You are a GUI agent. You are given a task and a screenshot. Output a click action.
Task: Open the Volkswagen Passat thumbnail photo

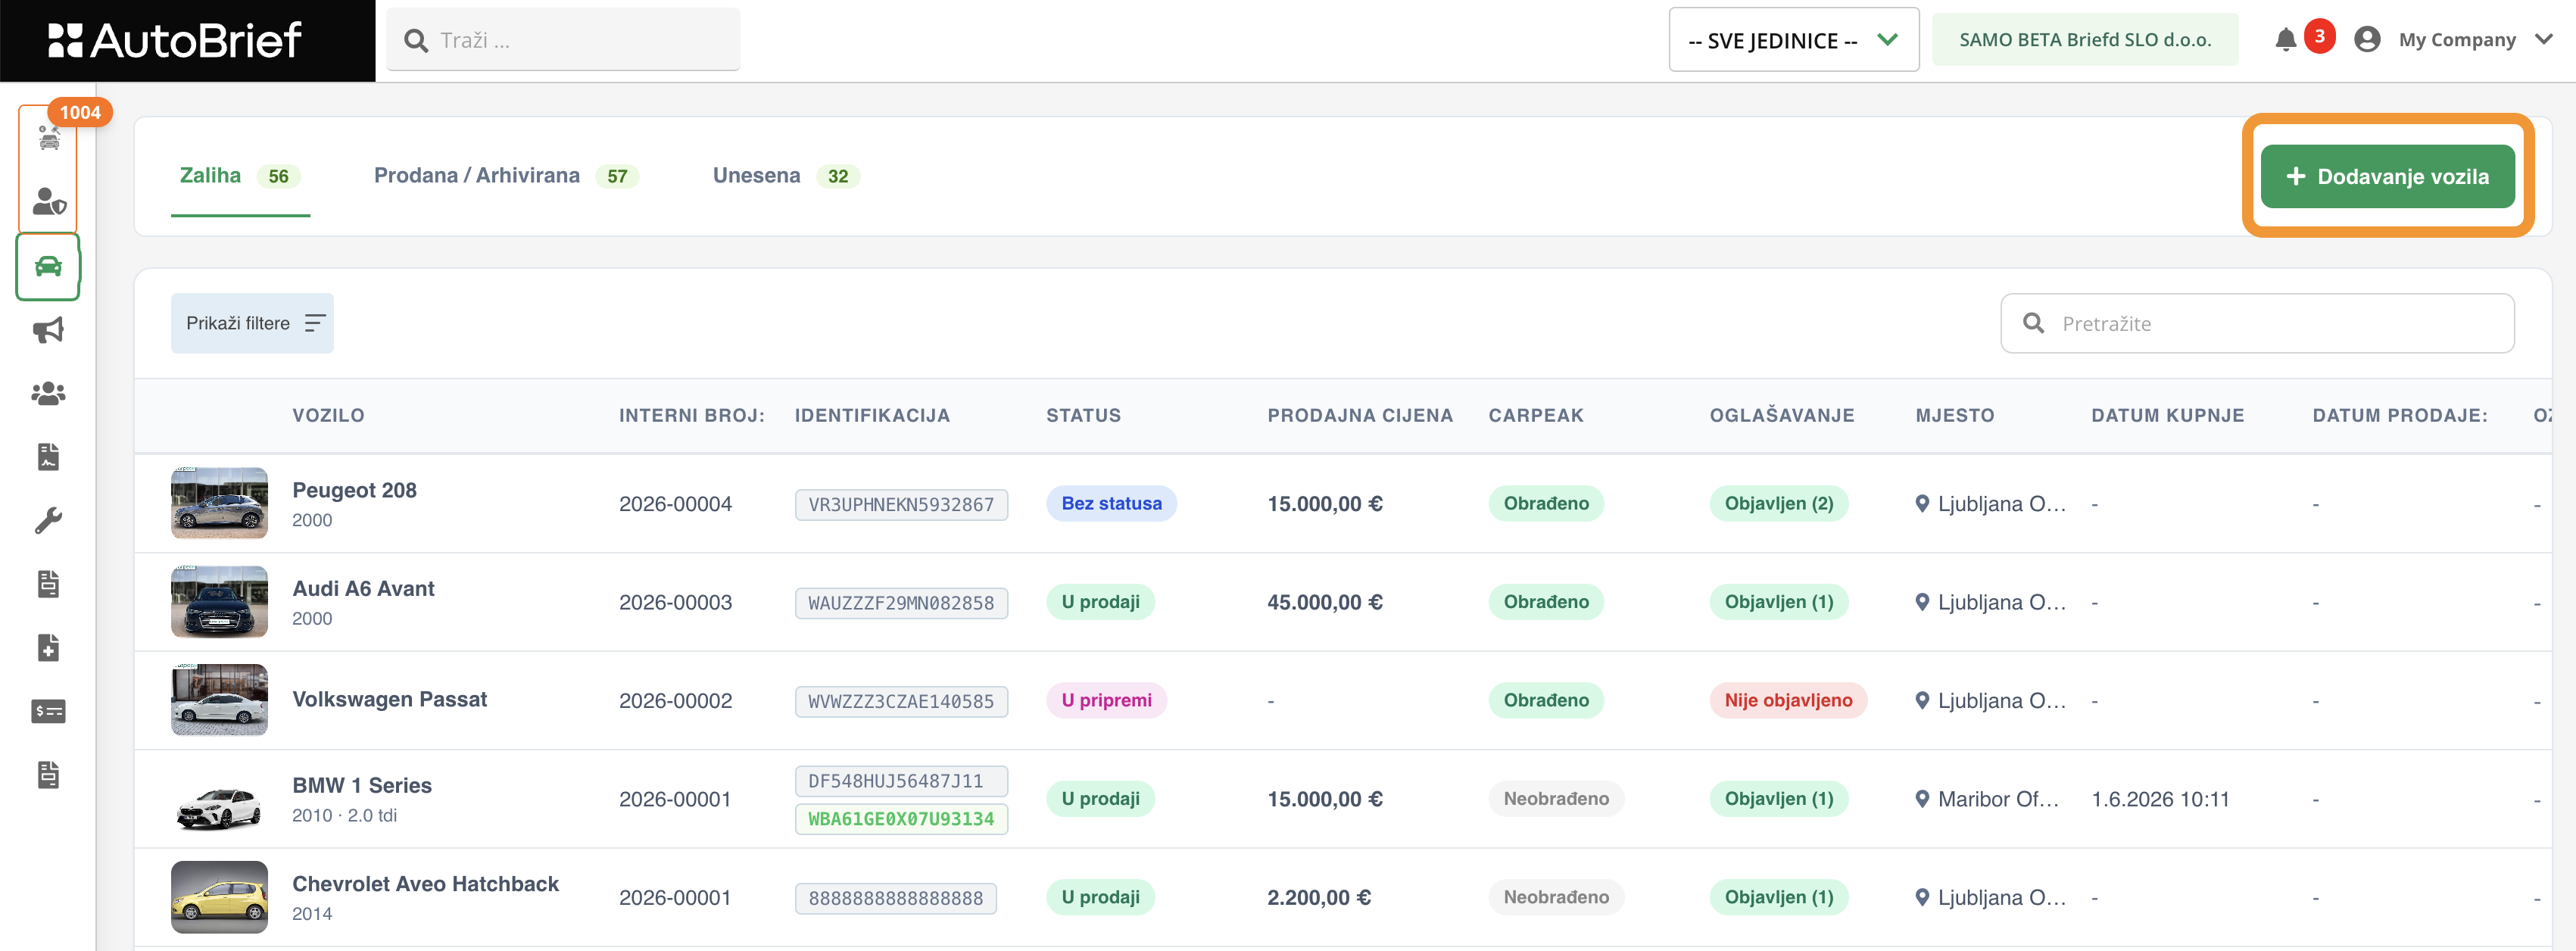pos(219,700)
